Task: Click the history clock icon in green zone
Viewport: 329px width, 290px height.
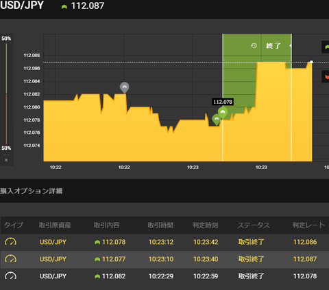Action: pos(254,45)
